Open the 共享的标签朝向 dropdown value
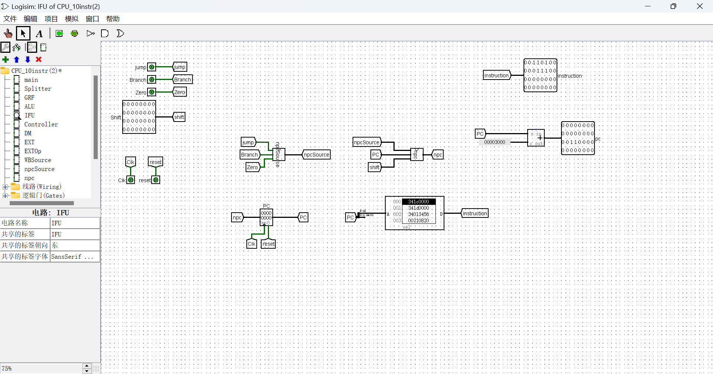The image size is (713, 374). [75, 245]
